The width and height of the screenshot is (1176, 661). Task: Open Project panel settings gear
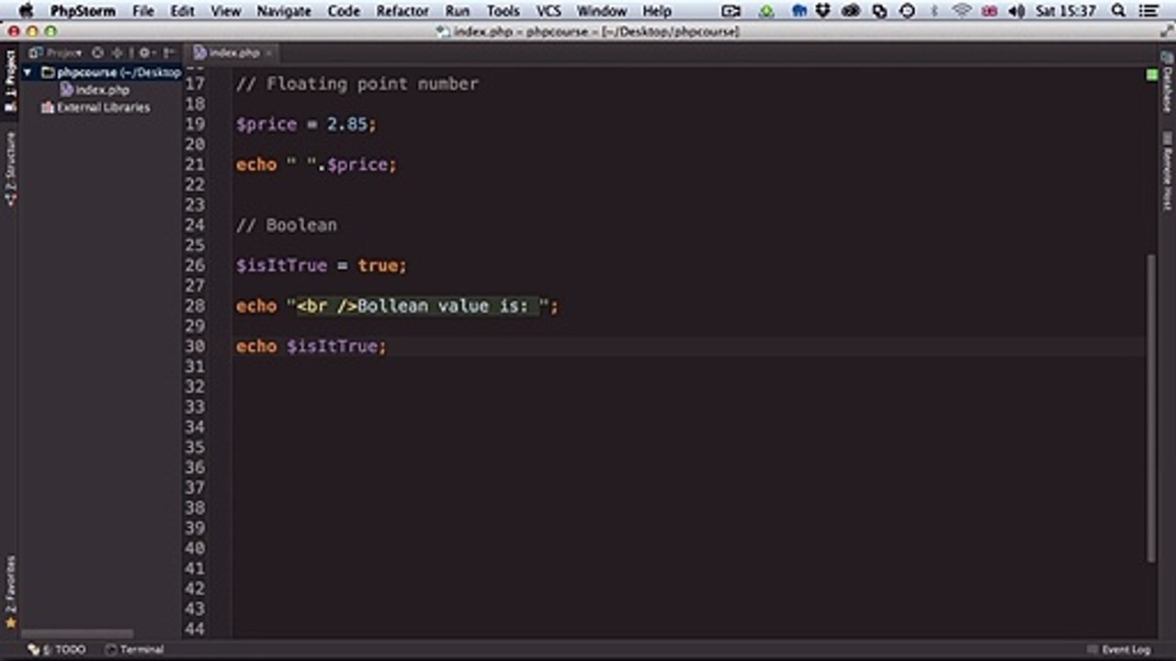(145, 53)
